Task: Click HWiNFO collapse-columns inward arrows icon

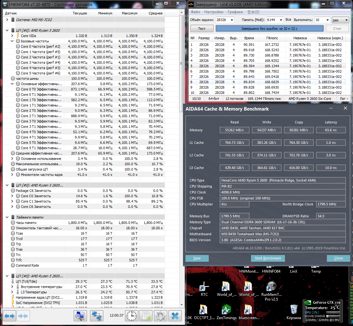Action: tap(23, 316)
